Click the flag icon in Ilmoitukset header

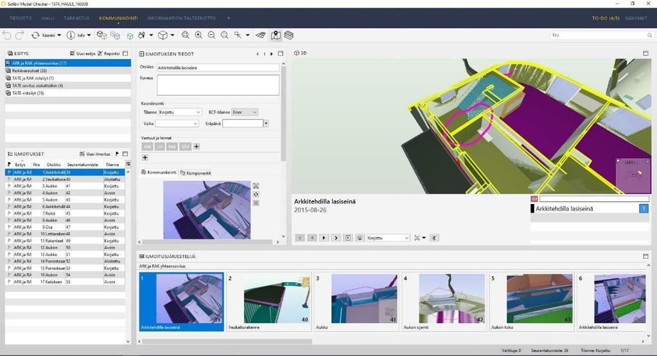(x=117, y=154)
